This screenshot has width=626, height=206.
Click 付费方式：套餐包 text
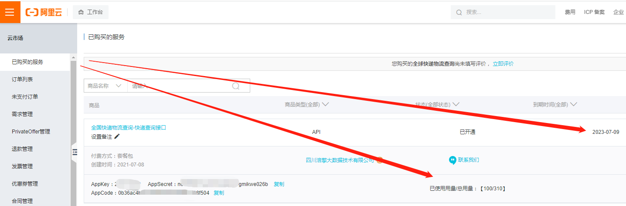(112, 156)
